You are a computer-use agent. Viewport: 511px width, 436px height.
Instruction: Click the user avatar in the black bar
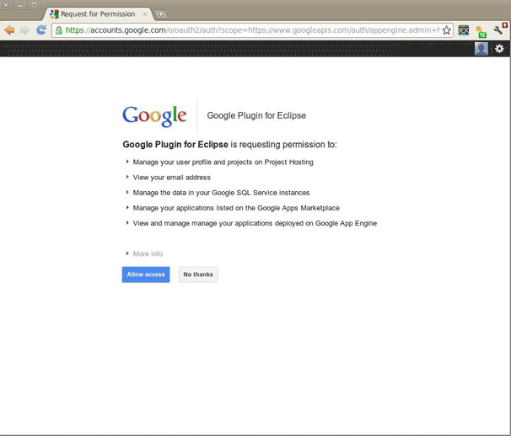(481, 49)
